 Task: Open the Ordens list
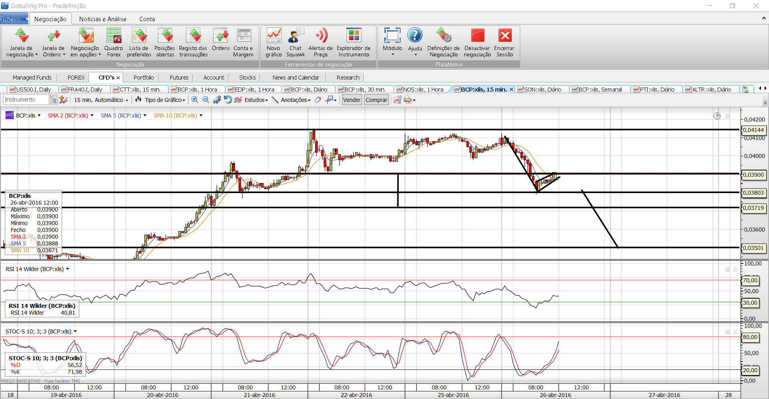221,40
